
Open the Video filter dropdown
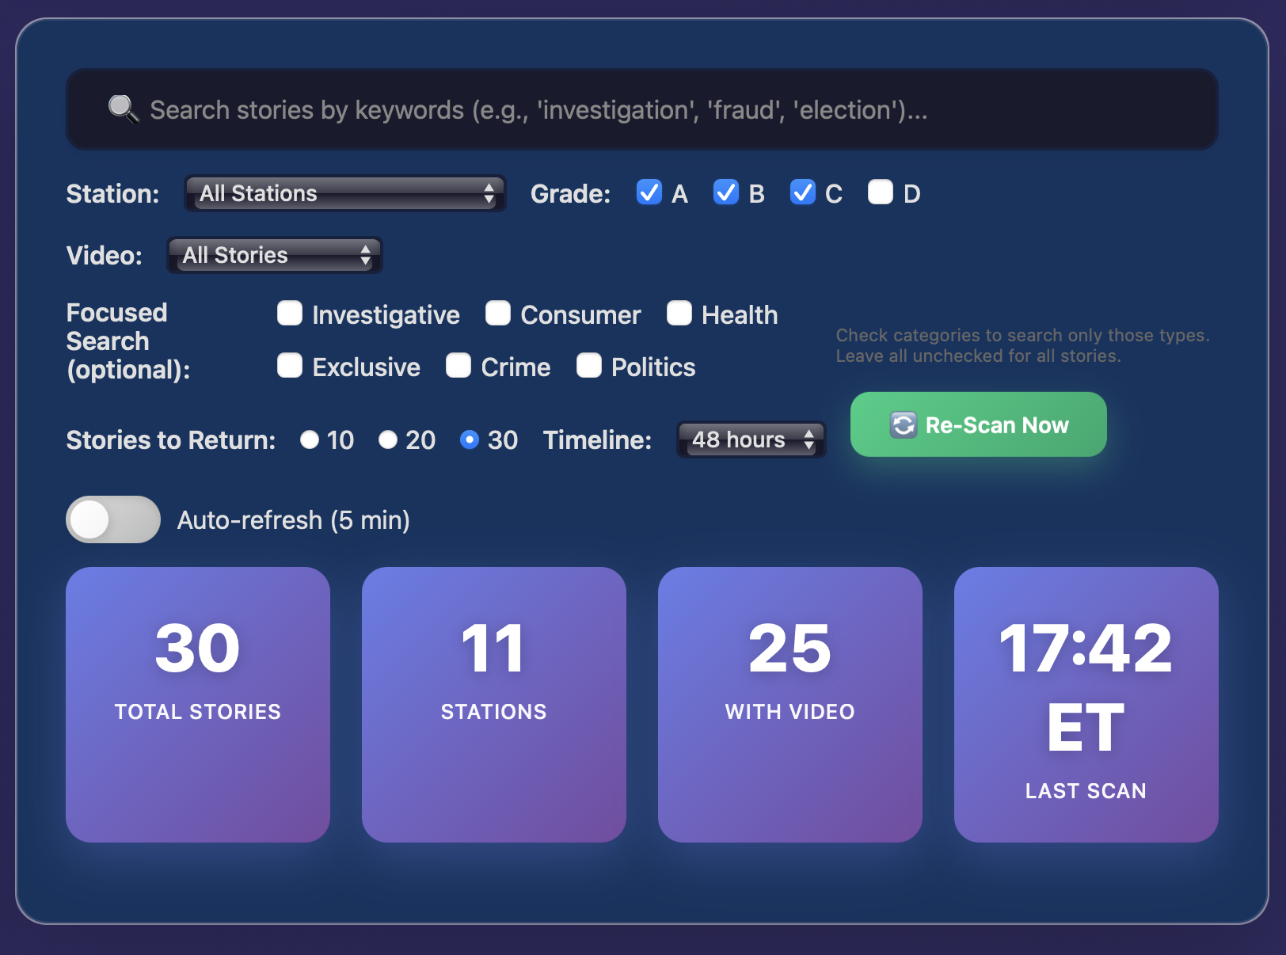(274, 255)
